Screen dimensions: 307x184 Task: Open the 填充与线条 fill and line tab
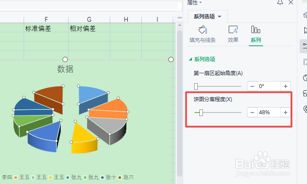202,34
